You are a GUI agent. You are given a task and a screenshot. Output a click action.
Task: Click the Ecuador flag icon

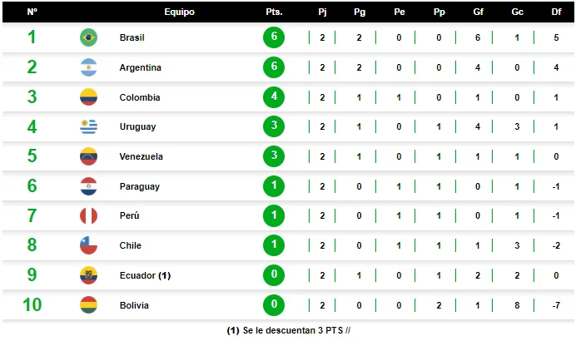[x=88, y=275]
